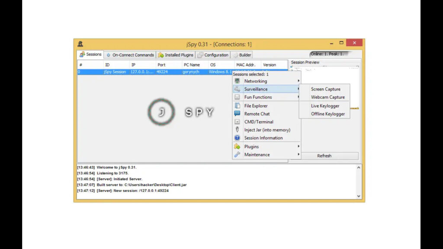
Task: Select Inject Jar (into memory)
Action: click(x=266, y=130)
